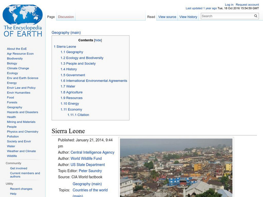
Task: Click the World Wildlife Fund author link
Action: click(86, 159)
